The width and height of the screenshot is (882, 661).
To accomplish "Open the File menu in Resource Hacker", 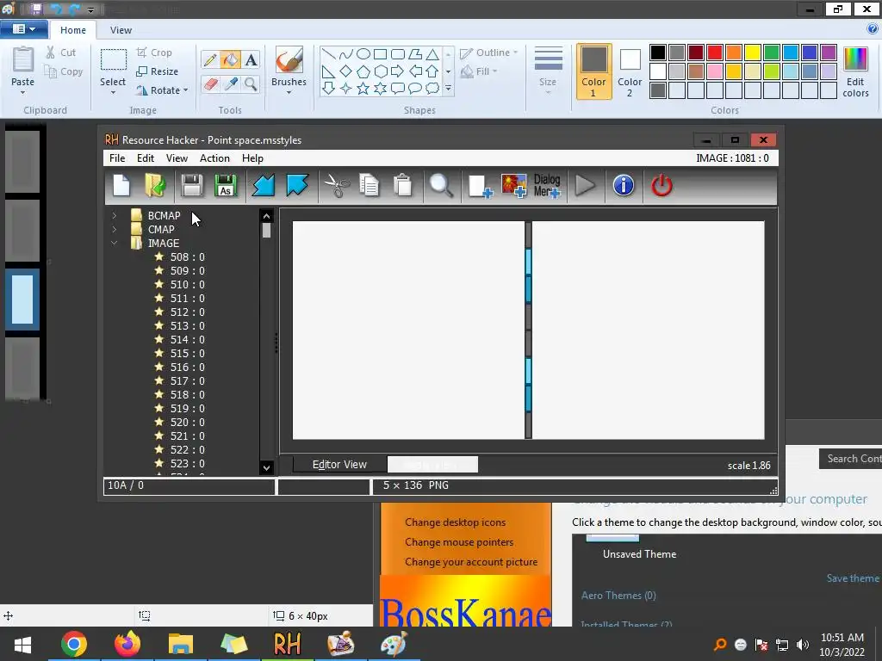I will pyautogui.click(x=117, y=158).
